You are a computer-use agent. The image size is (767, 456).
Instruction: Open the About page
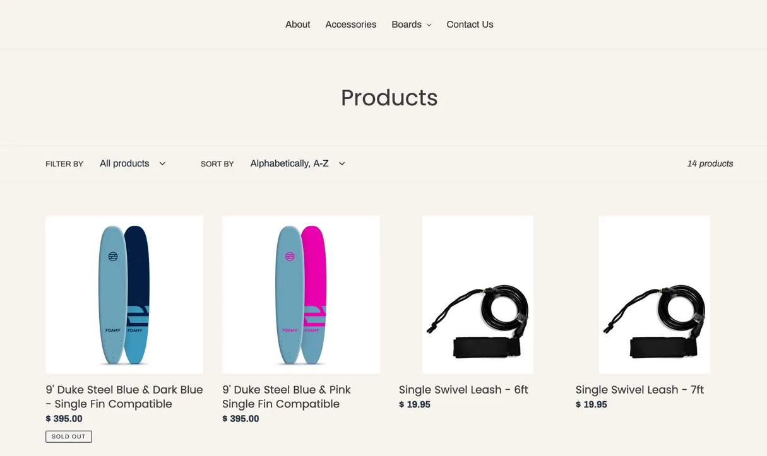[x=297, y=25]
